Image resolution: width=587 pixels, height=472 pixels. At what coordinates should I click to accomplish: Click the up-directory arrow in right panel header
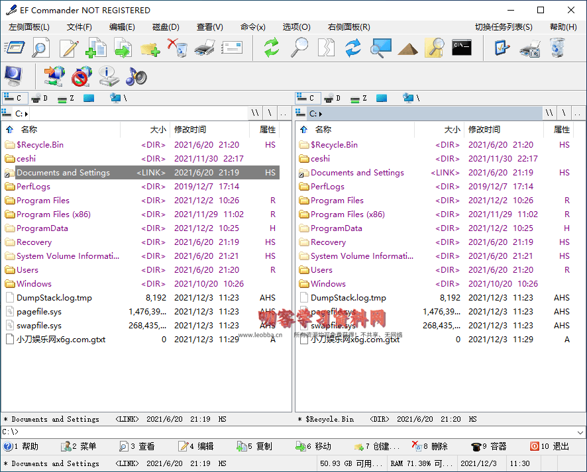(303, 129)
